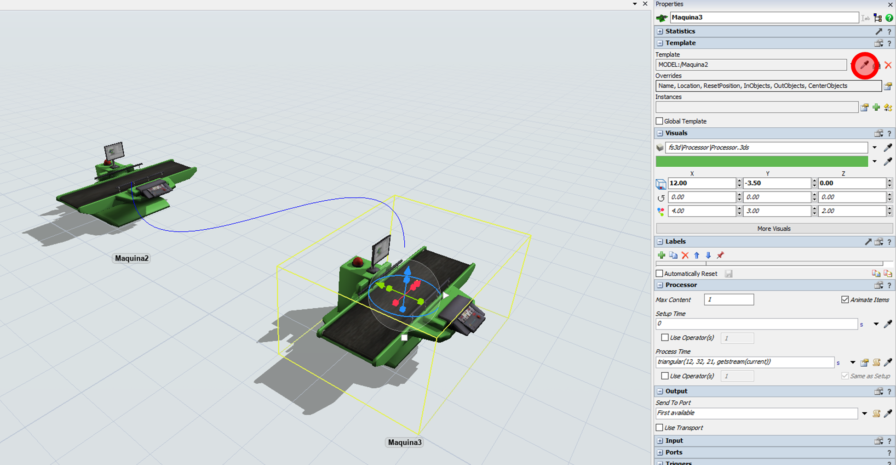Open the Send To Port dropdown arrow

(864, 414)
